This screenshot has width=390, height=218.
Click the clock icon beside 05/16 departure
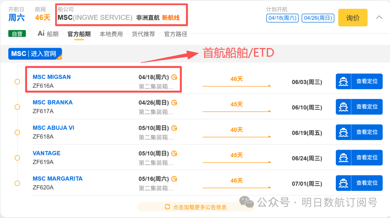[x=174, y=179]
